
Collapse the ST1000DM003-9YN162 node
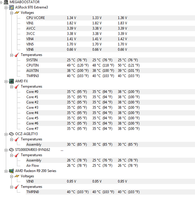[6, 150]
